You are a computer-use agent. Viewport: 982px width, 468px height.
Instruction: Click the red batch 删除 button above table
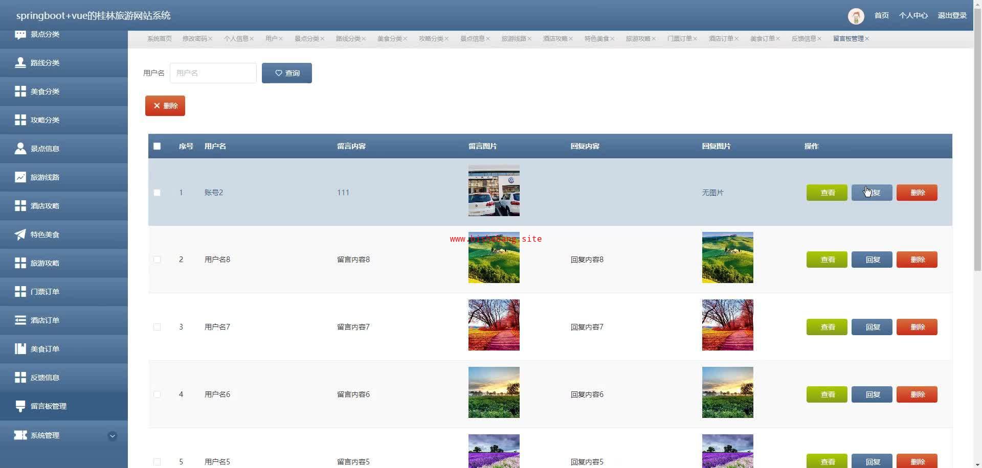pyautogui.click(x=165, y=106)
